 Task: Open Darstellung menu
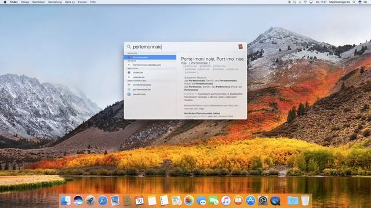55,2
